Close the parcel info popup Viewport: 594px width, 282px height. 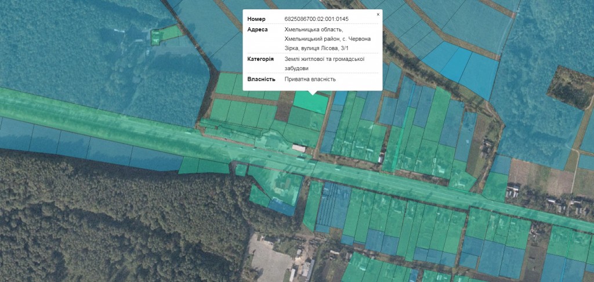coord(378,14)
